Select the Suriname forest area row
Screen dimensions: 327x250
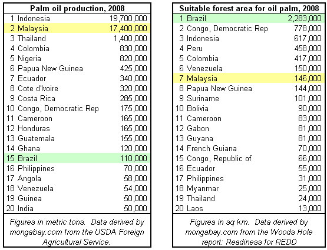(x=249, y=98)
